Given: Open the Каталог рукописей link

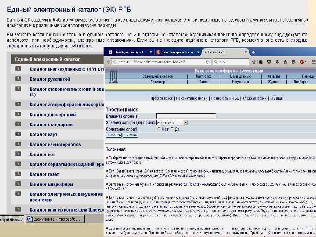Looking at the screenshot, I should 50,79.
